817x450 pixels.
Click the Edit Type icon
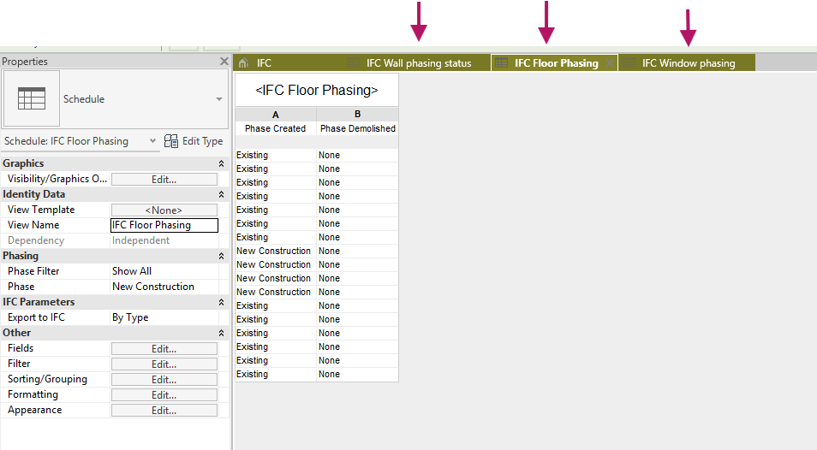[171, 141]
